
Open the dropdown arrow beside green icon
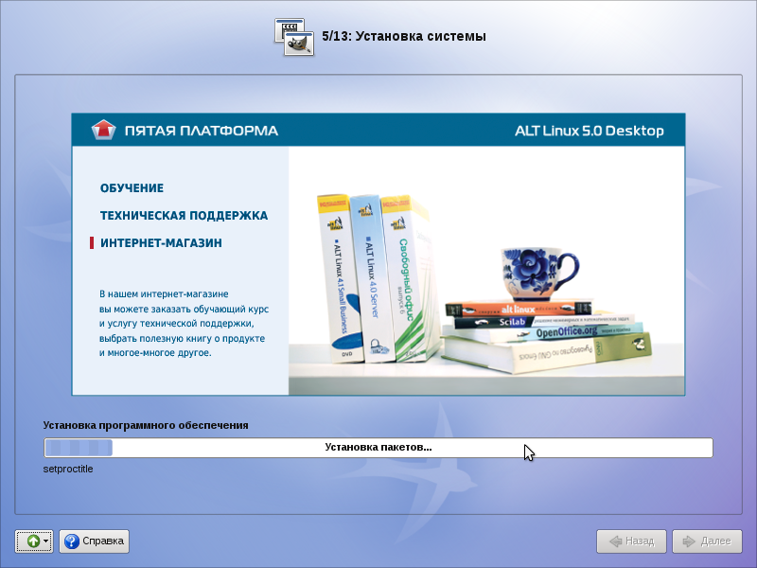click(46, 541)
